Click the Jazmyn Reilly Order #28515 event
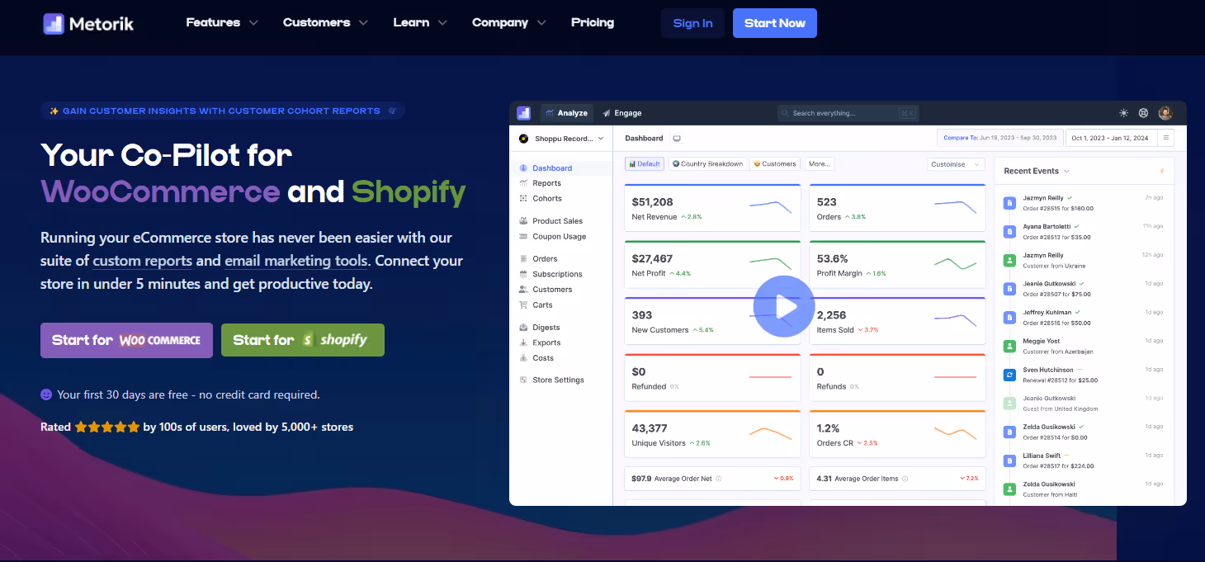 point(1083,203)
